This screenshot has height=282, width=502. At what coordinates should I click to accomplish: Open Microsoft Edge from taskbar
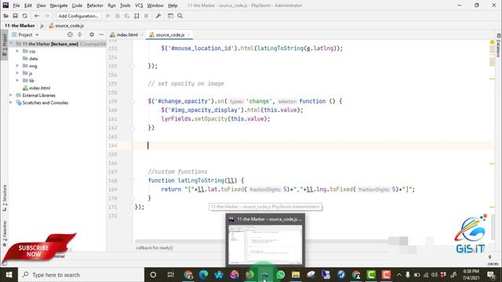pyautogui.click(x=203, y=275)
